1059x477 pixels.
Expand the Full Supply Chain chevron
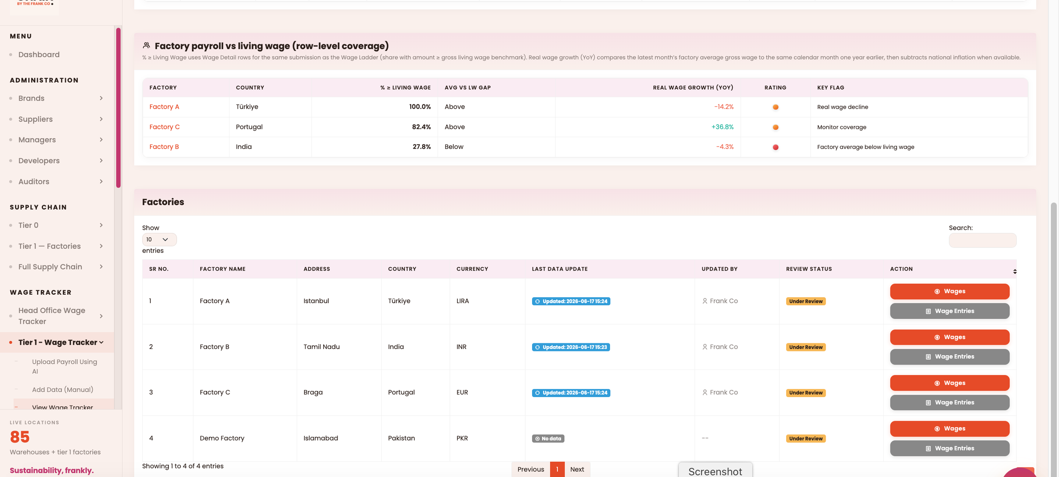tap(101, 267)
